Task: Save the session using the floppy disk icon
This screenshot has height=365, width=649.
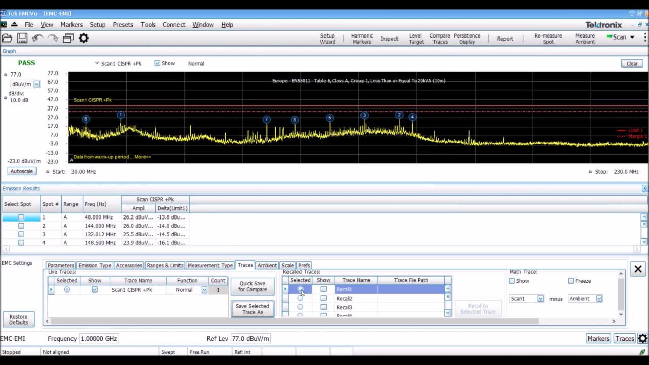Action: pyautogui.click(x=22, y=38)
